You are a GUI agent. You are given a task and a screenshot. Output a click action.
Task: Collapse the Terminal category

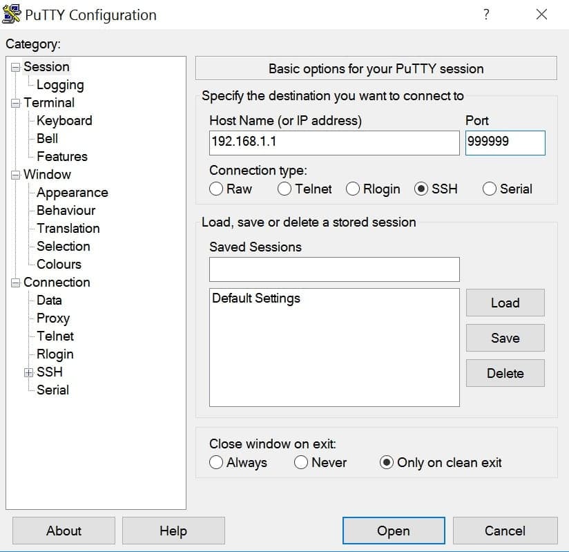tap(15, 102)
